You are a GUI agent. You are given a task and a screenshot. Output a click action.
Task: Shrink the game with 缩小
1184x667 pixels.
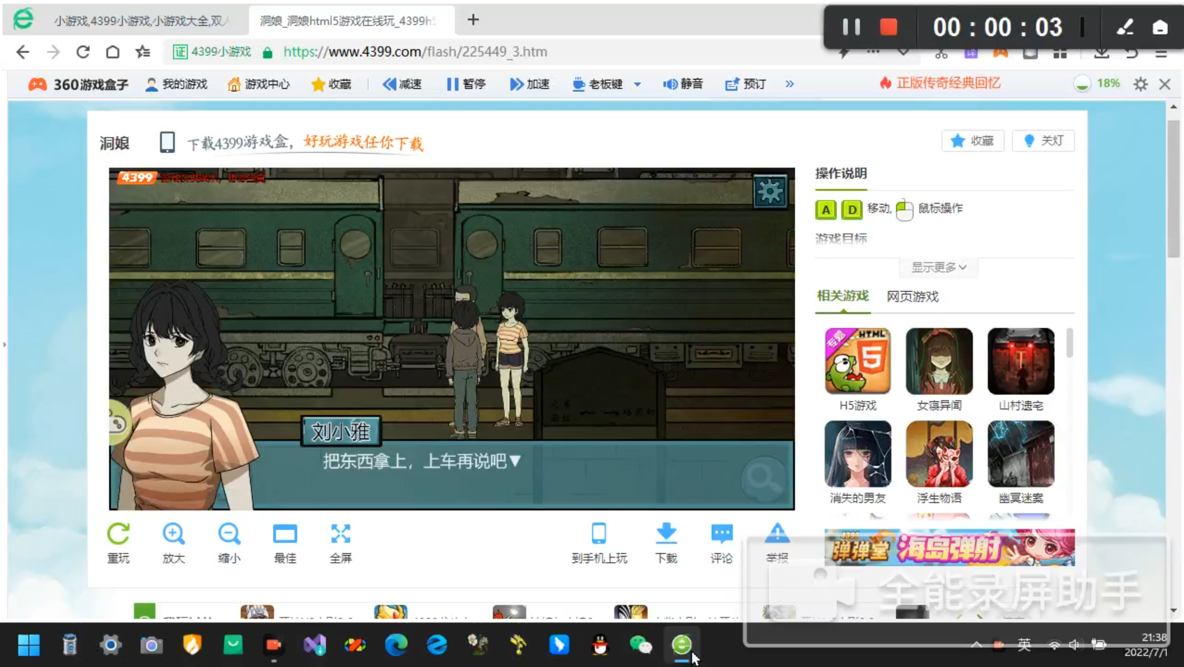pos(229,543)
